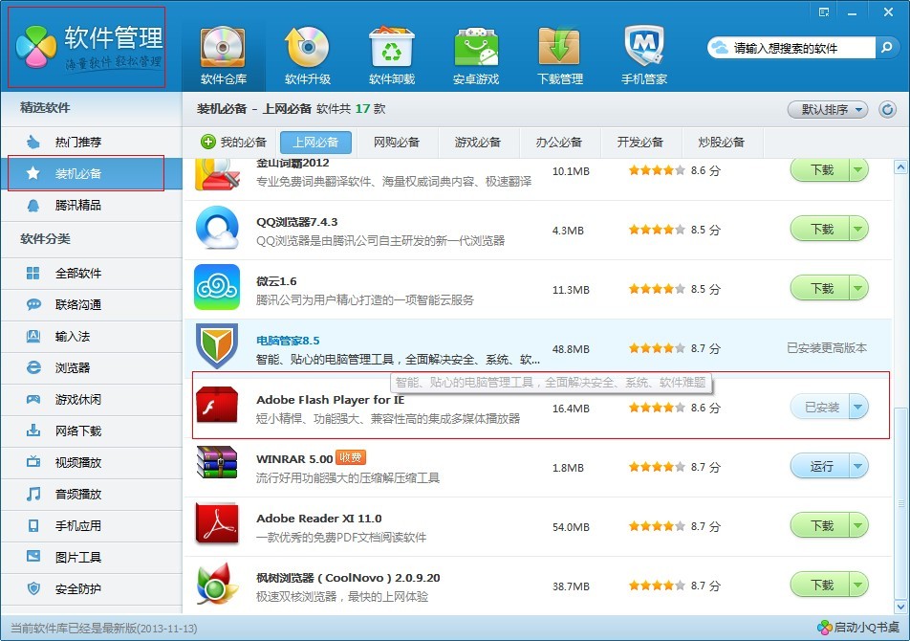Open the 软件卸载 recycle bin icon
The width and height of the screenshot is (910, 641).
click(392, 47)
